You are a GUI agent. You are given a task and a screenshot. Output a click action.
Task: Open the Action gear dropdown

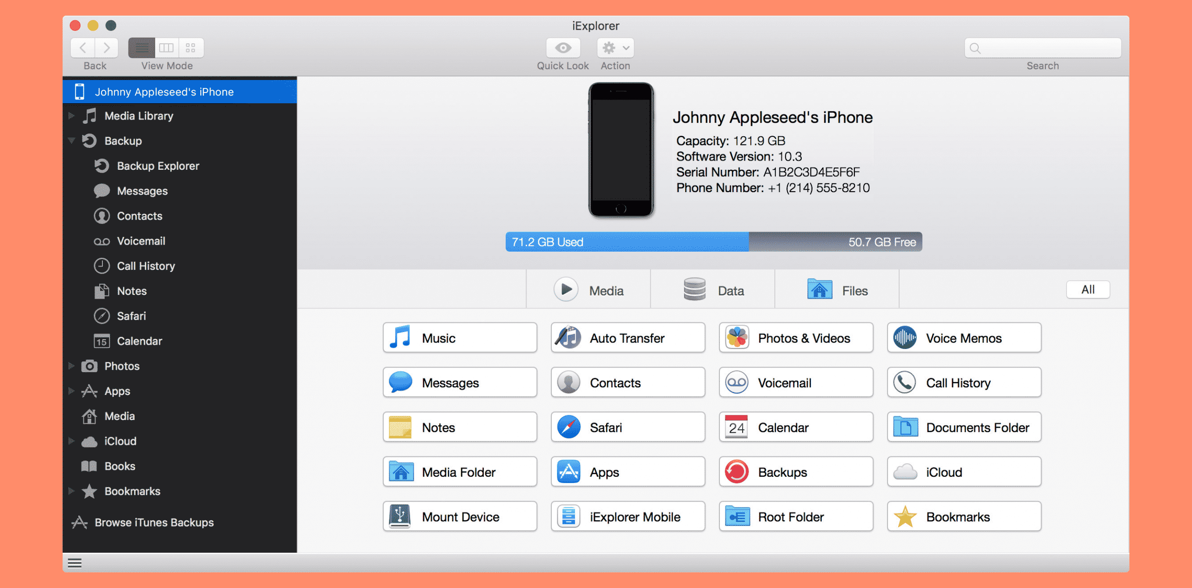615,48
